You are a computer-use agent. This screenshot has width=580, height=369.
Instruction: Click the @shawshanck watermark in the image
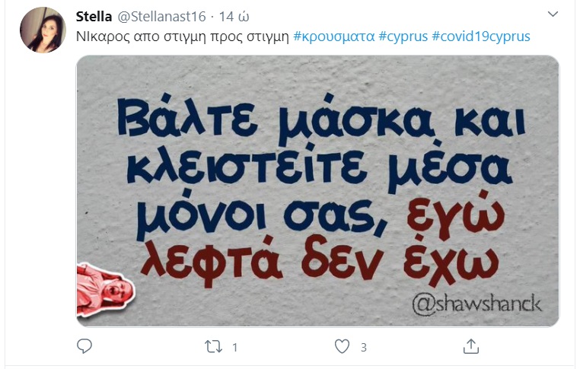[477, 304]
